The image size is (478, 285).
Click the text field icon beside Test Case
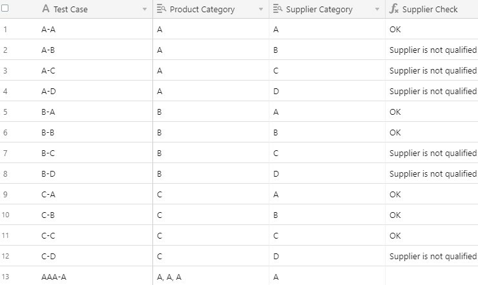pos(46,8)
